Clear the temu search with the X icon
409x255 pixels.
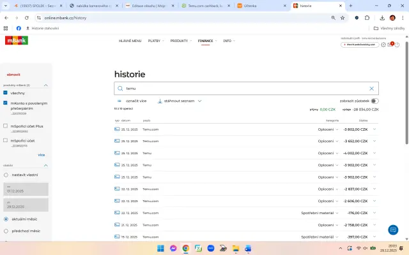tap(371, 89)
